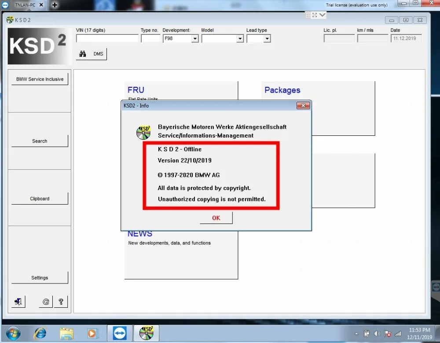The image size is (440, 343).
Task: Open the Packages tile
Action: (x=318, y=108)
